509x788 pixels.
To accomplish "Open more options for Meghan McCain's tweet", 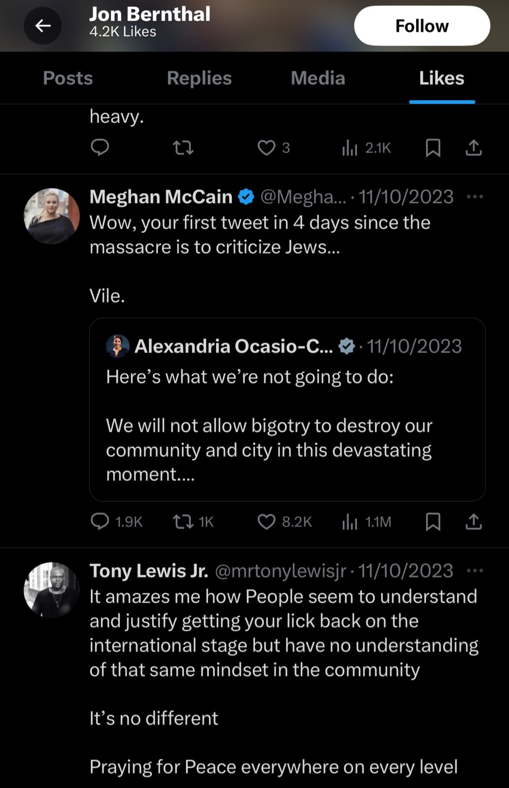I will (x=475, y=197).
